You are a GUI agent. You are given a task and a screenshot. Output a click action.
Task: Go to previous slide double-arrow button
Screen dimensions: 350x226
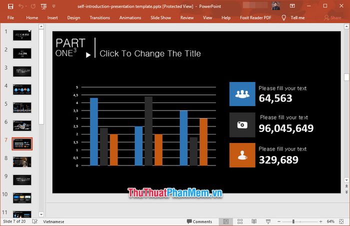(346, 186)
